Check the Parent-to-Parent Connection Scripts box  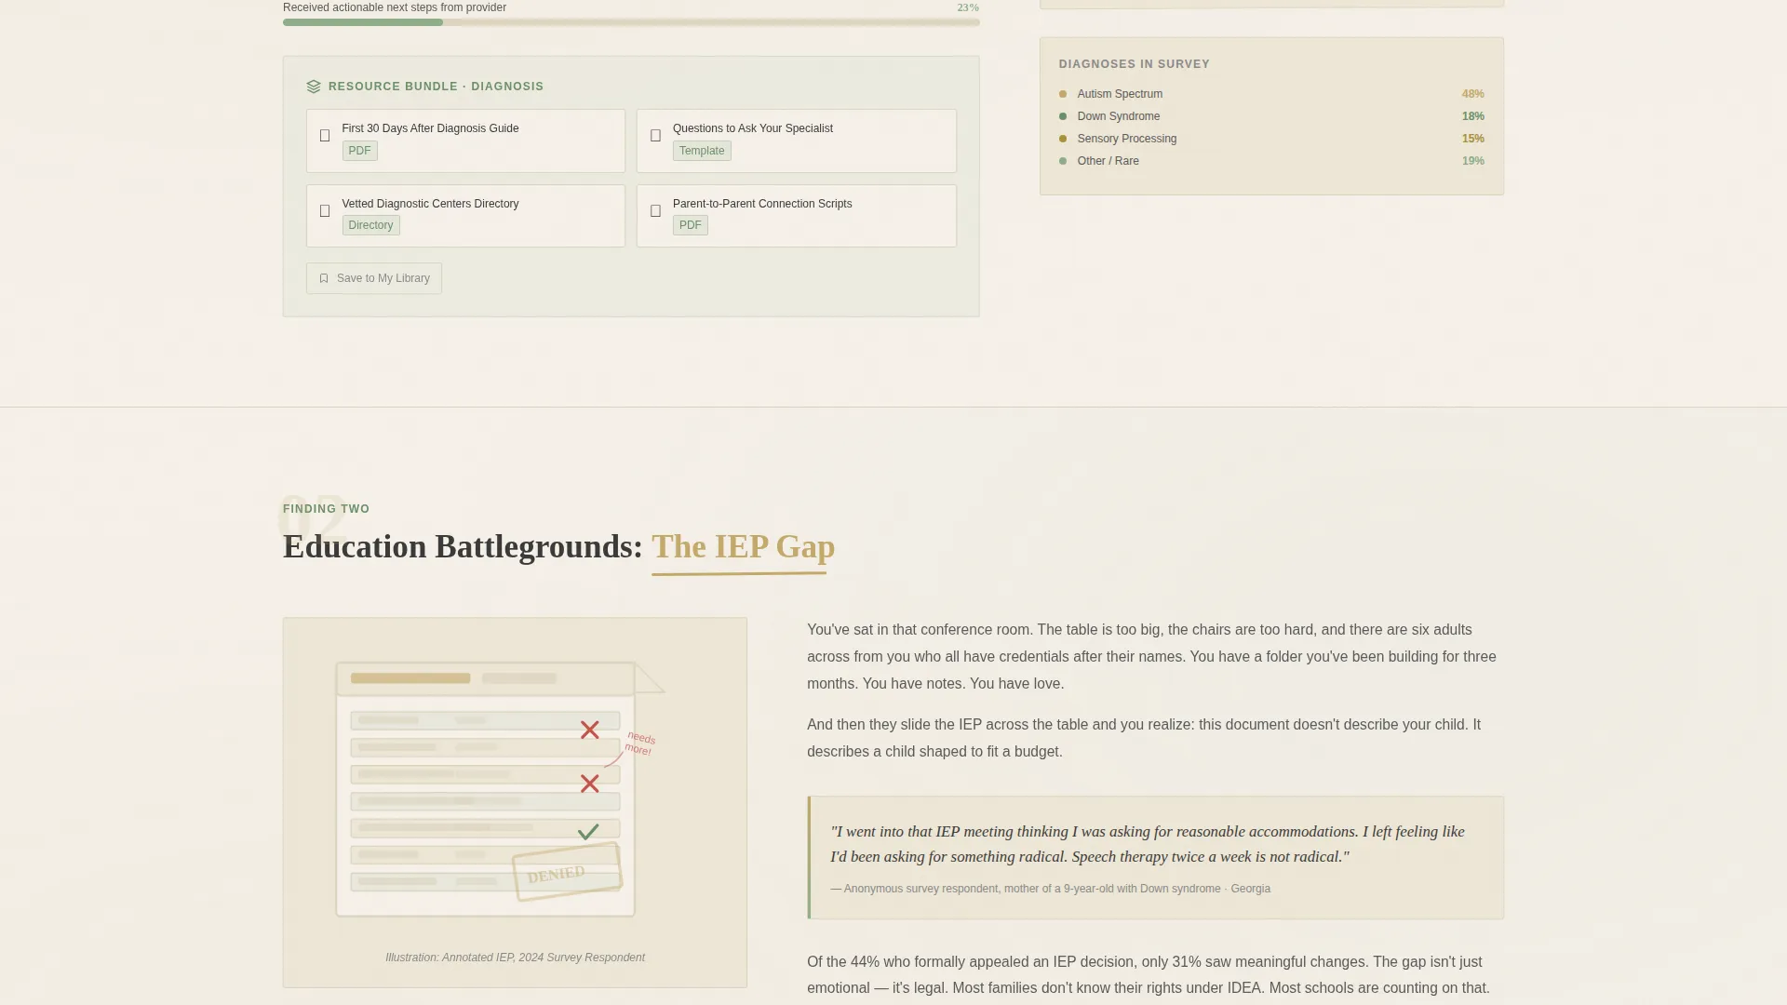coord(655,211)
